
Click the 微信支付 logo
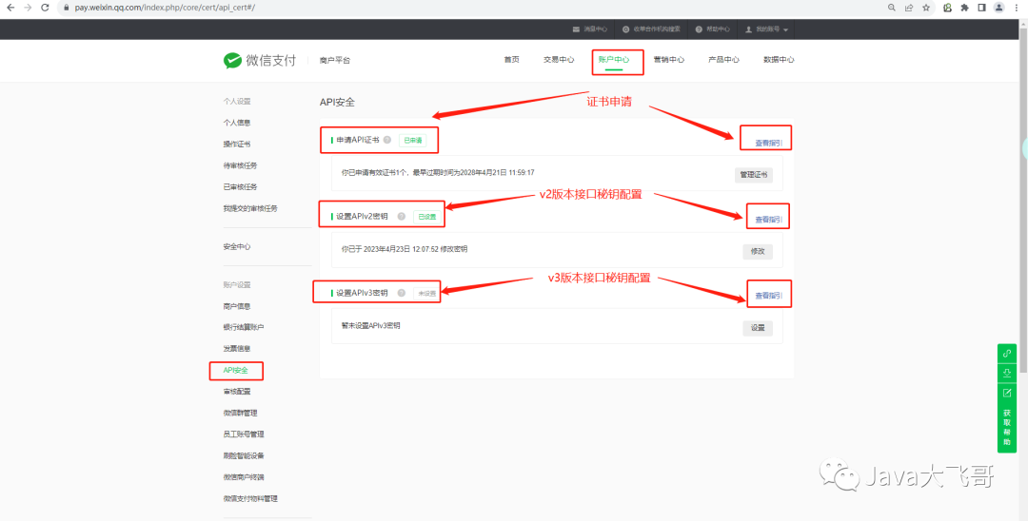point(260,60)
